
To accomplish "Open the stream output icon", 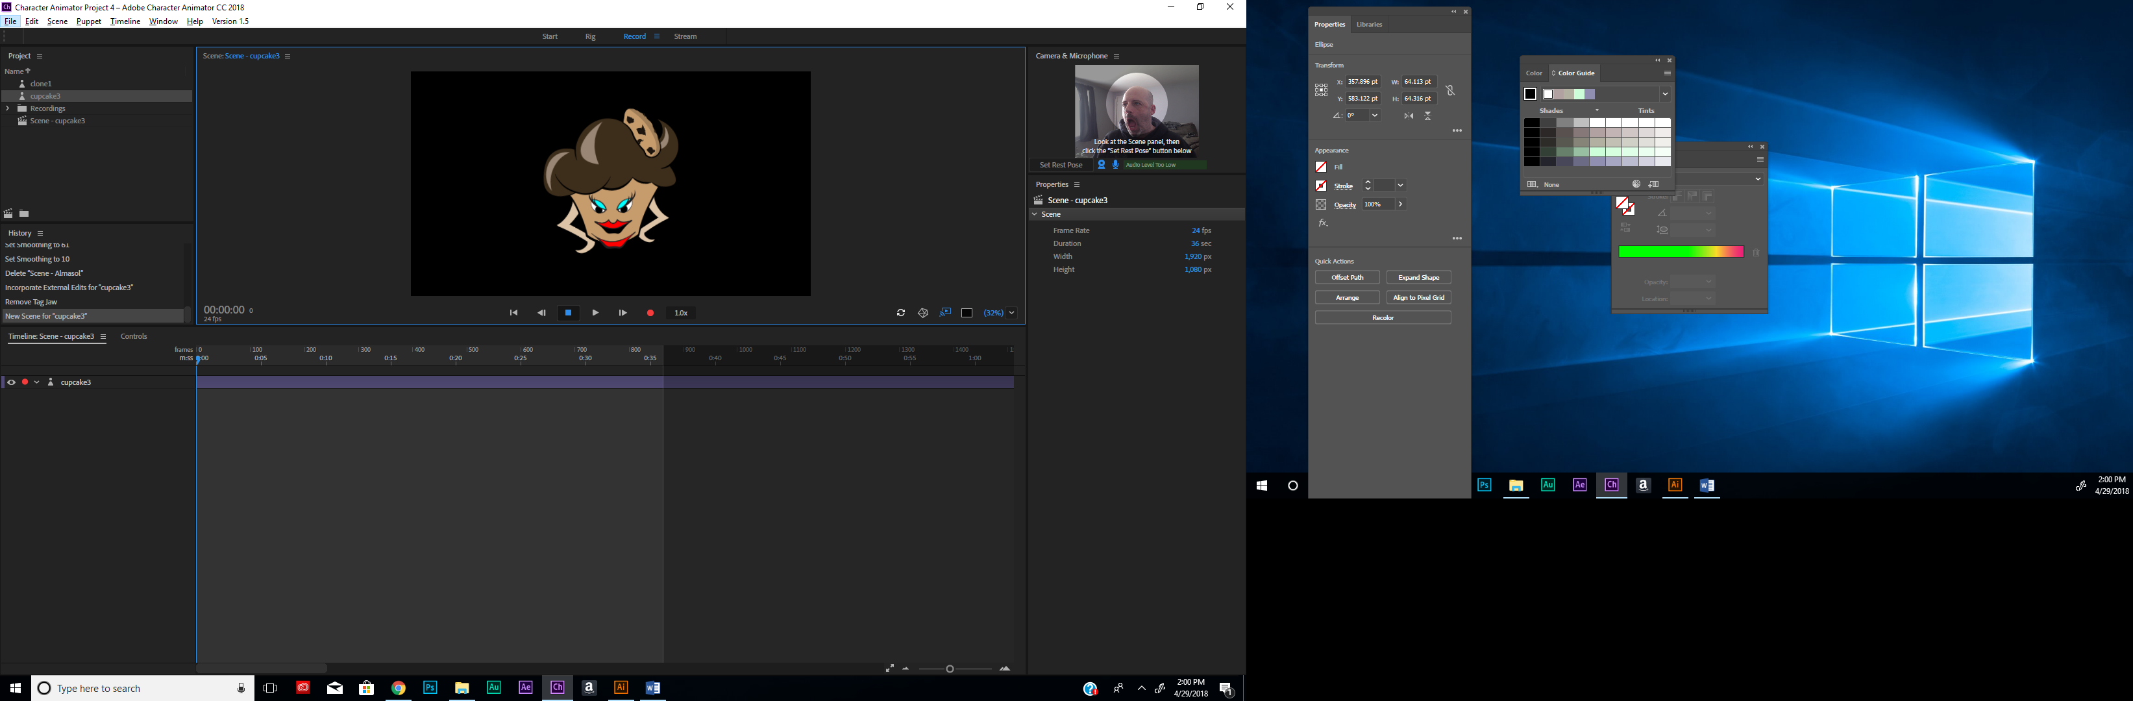I will (946, 313).
